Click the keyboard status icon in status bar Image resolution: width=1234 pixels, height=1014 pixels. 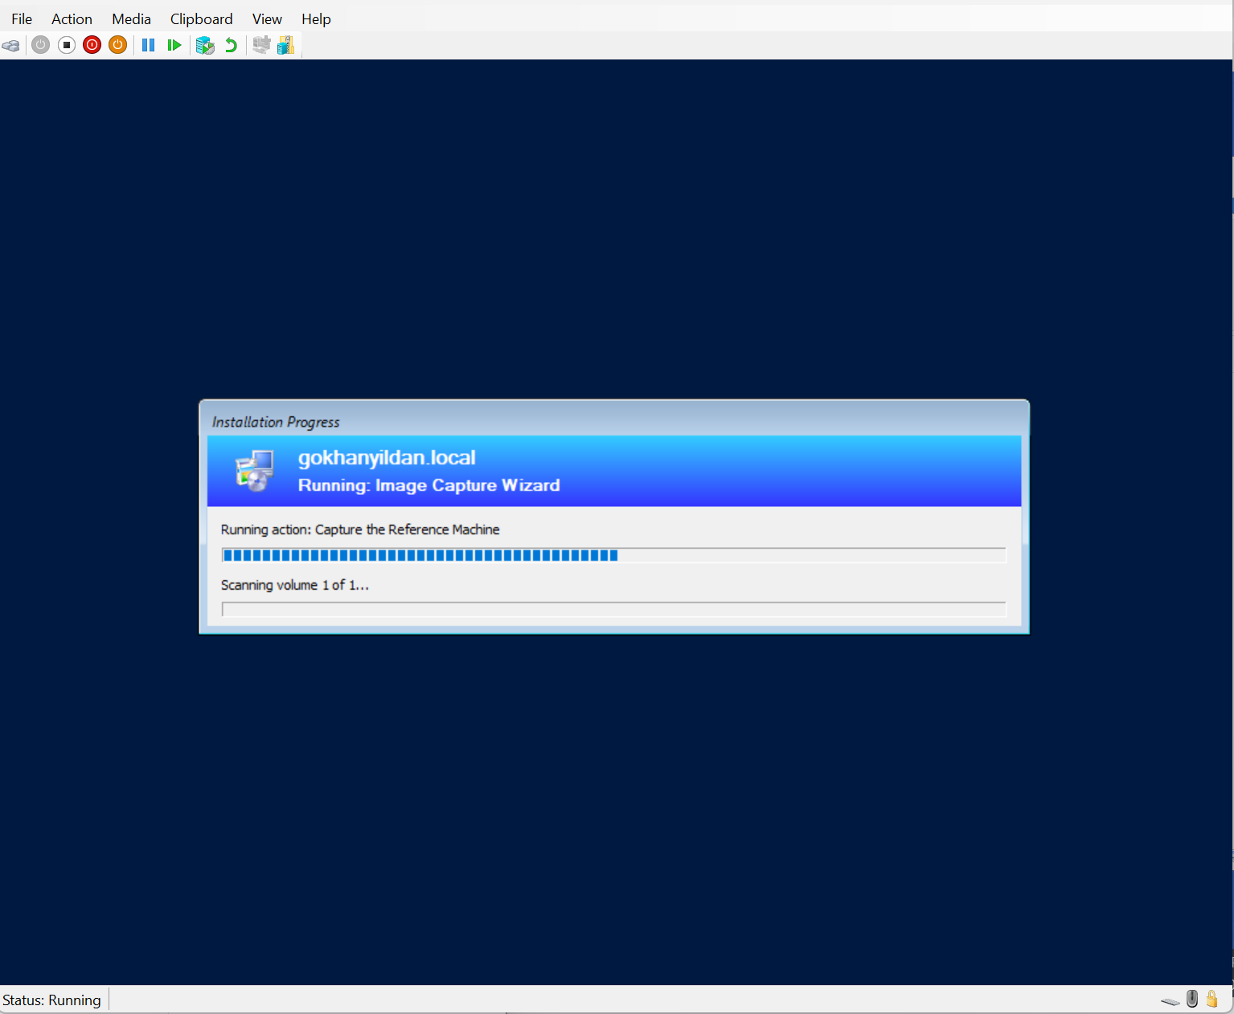pos(1170,1001)
